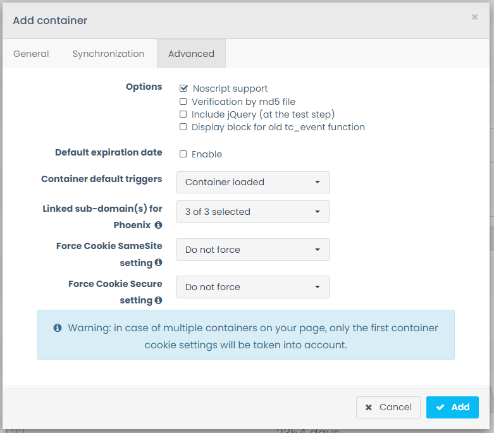The height and width of the screenshot is (433, 494).
Task: Open the Force Cookie Secure dropdown
Action: 252,287
